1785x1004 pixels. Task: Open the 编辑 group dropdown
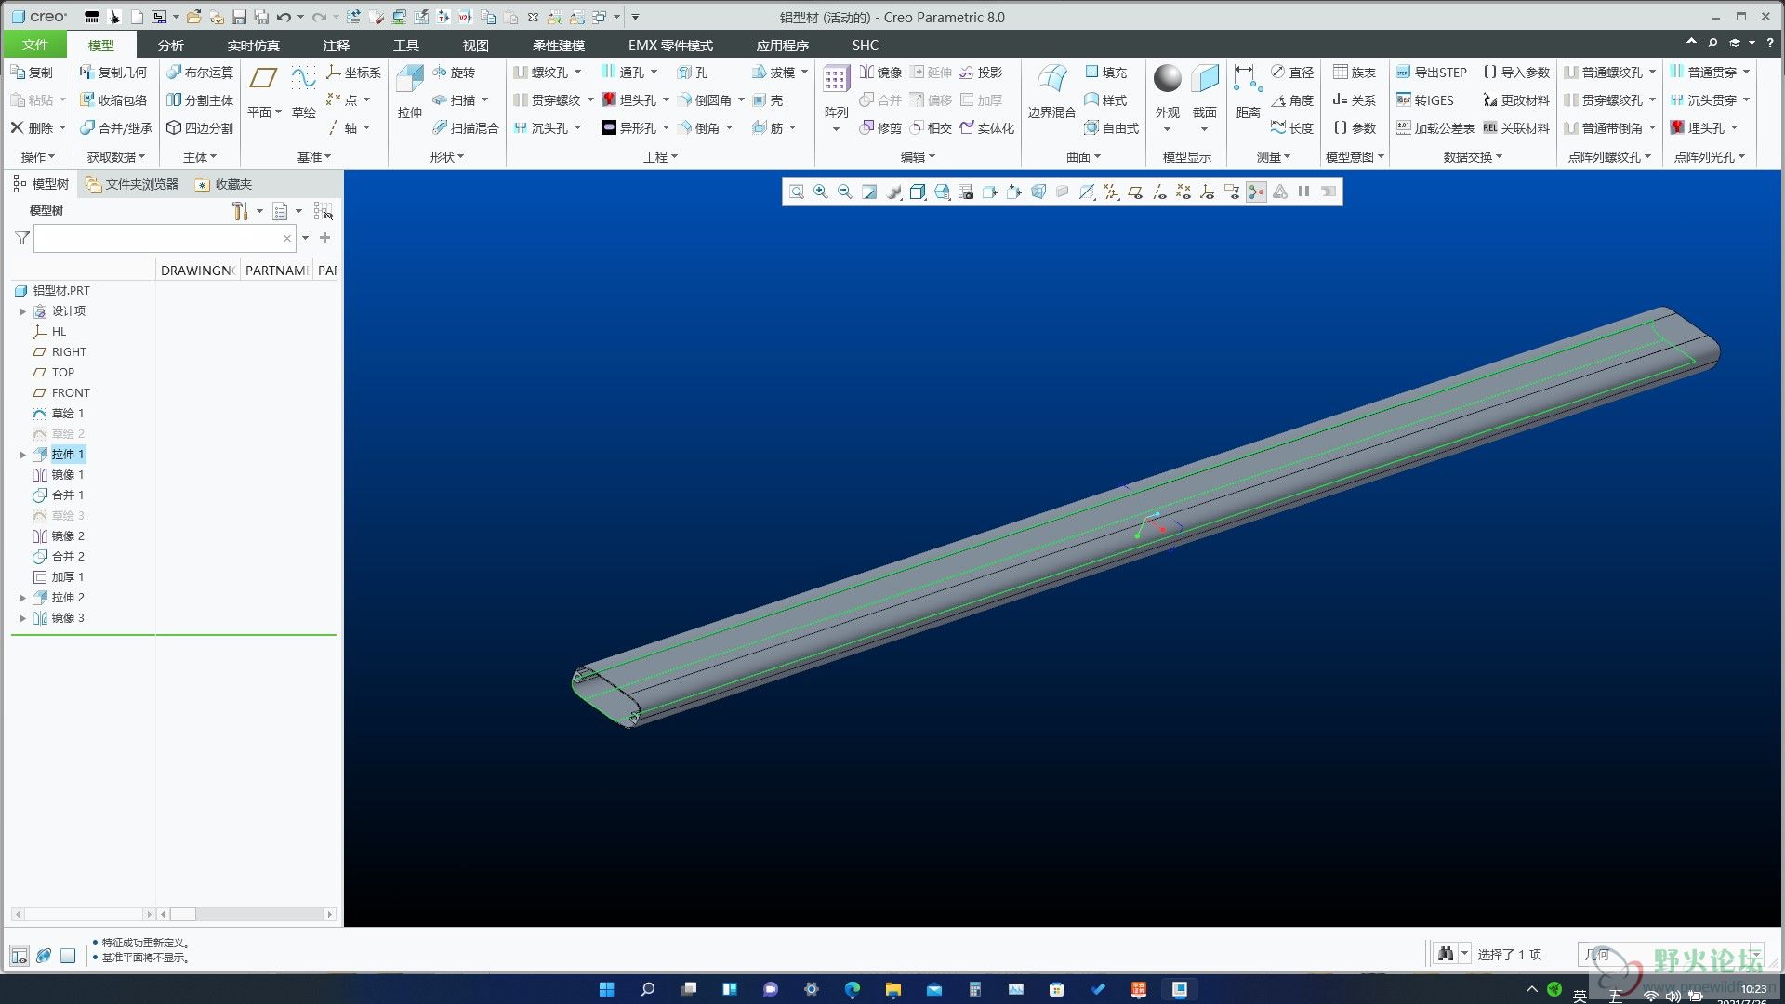pos(918,157)
